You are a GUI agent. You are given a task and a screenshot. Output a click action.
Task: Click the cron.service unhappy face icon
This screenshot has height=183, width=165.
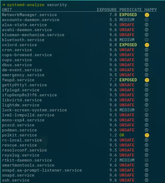[146, 50]
